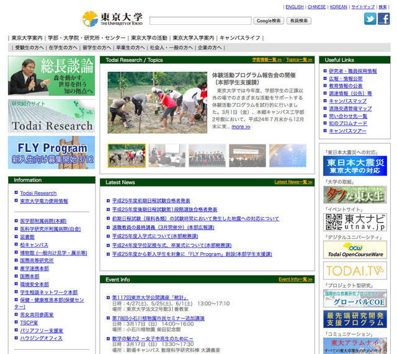Select the 受験生の方へ audience link
This screenshot has width=397, height=354.
[29, 48]
